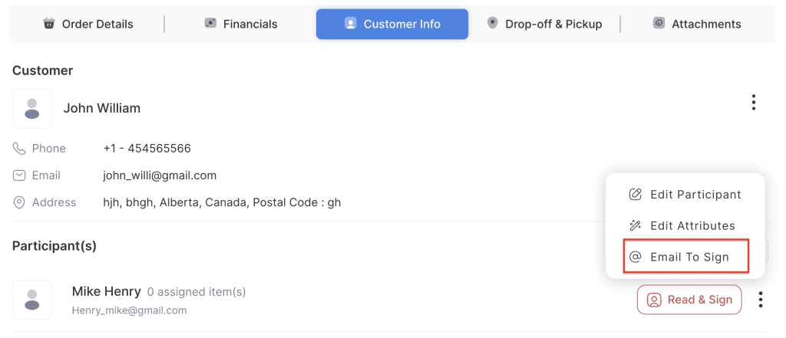Click Mike Henry's avatar icon
The height and width of the screenshot is (338, 786).
pos(32,300)
